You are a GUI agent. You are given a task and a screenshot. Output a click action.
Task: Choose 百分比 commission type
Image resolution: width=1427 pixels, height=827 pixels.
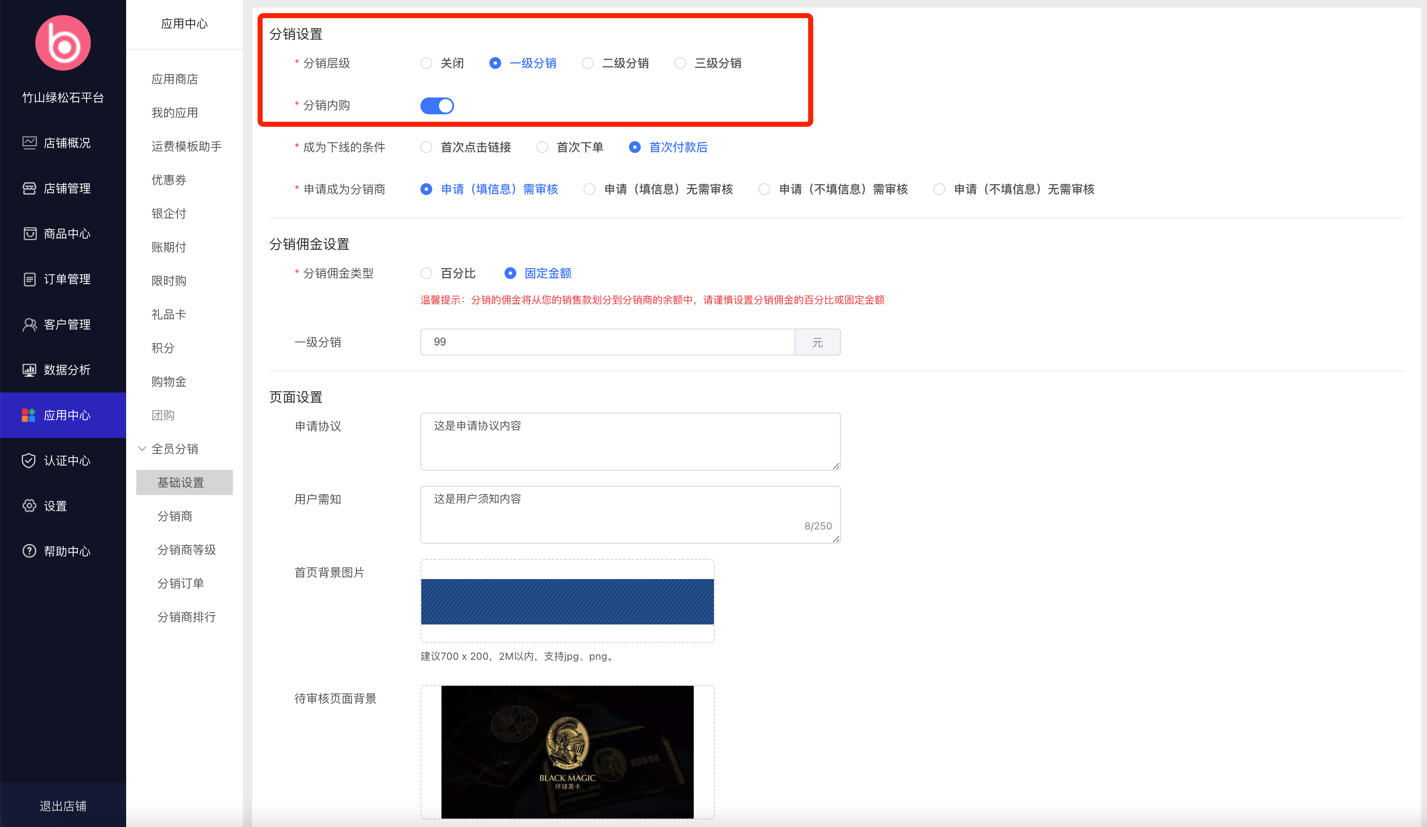(x=426, y=274)
